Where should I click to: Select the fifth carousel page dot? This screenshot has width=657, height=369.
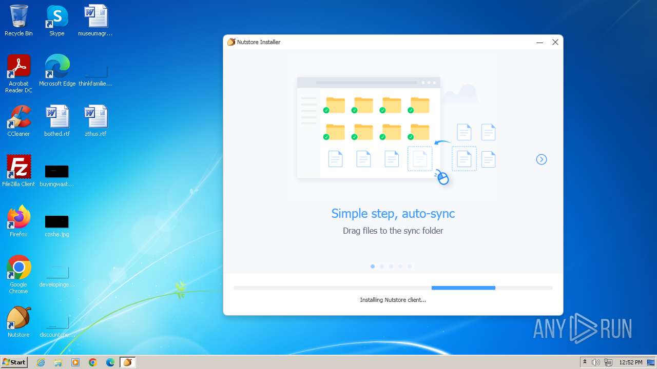410,266
